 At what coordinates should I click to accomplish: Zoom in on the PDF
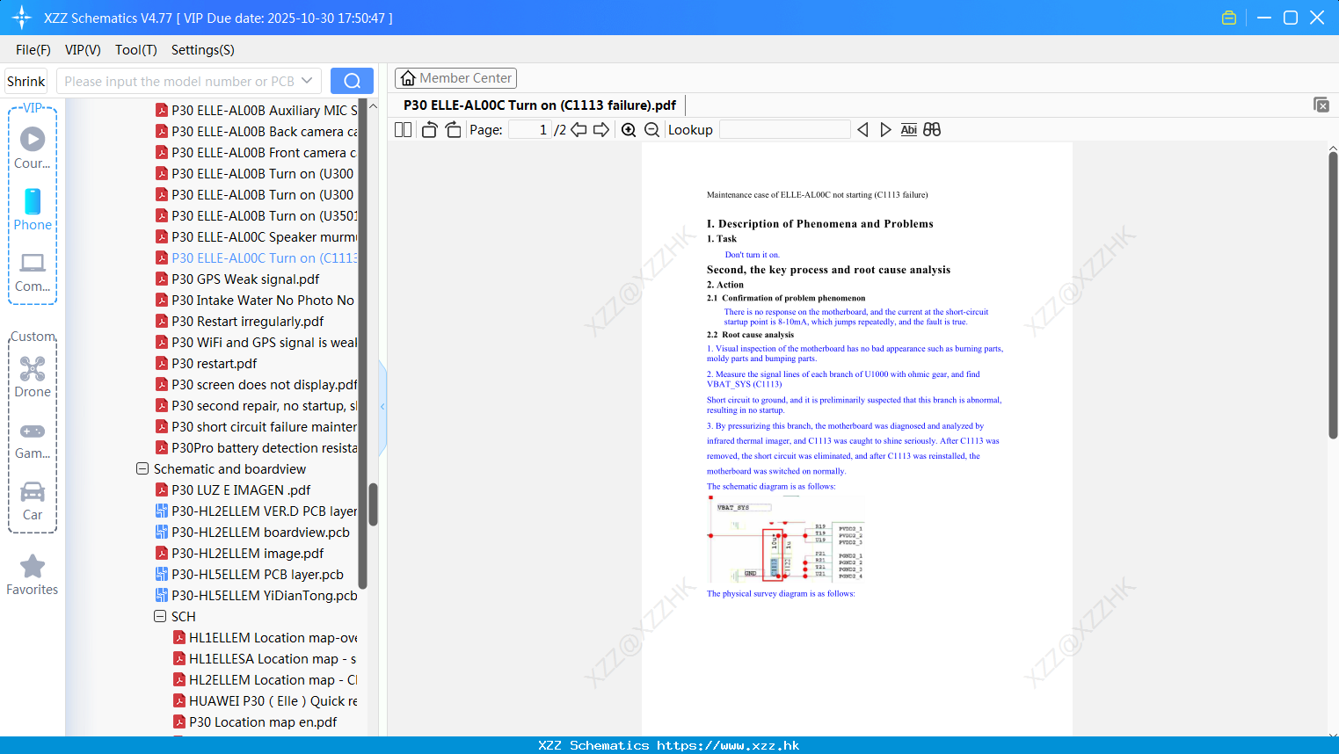(629, 130)
